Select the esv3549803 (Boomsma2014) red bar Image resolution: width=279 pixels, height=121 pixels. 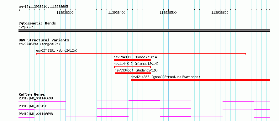pyautogui.click(x=132, y=60)
